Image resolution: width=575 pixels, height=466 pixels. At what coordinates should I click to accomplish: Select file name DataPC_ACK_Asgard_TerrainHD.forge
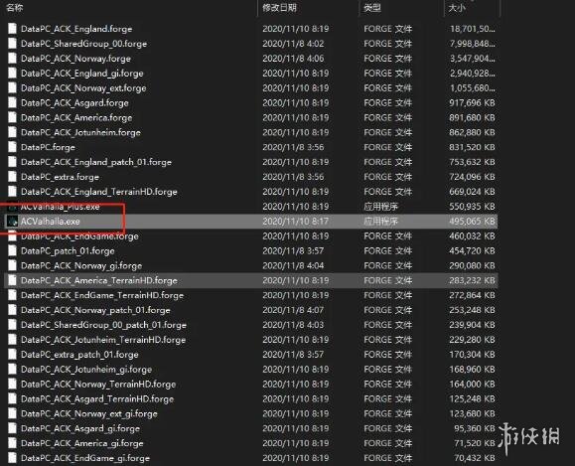(x=97, y=398)
